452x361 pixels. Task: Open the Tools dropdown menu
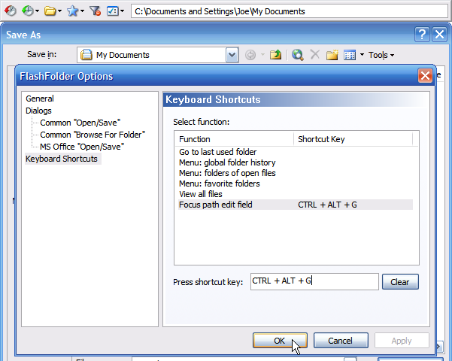point(381,55)
